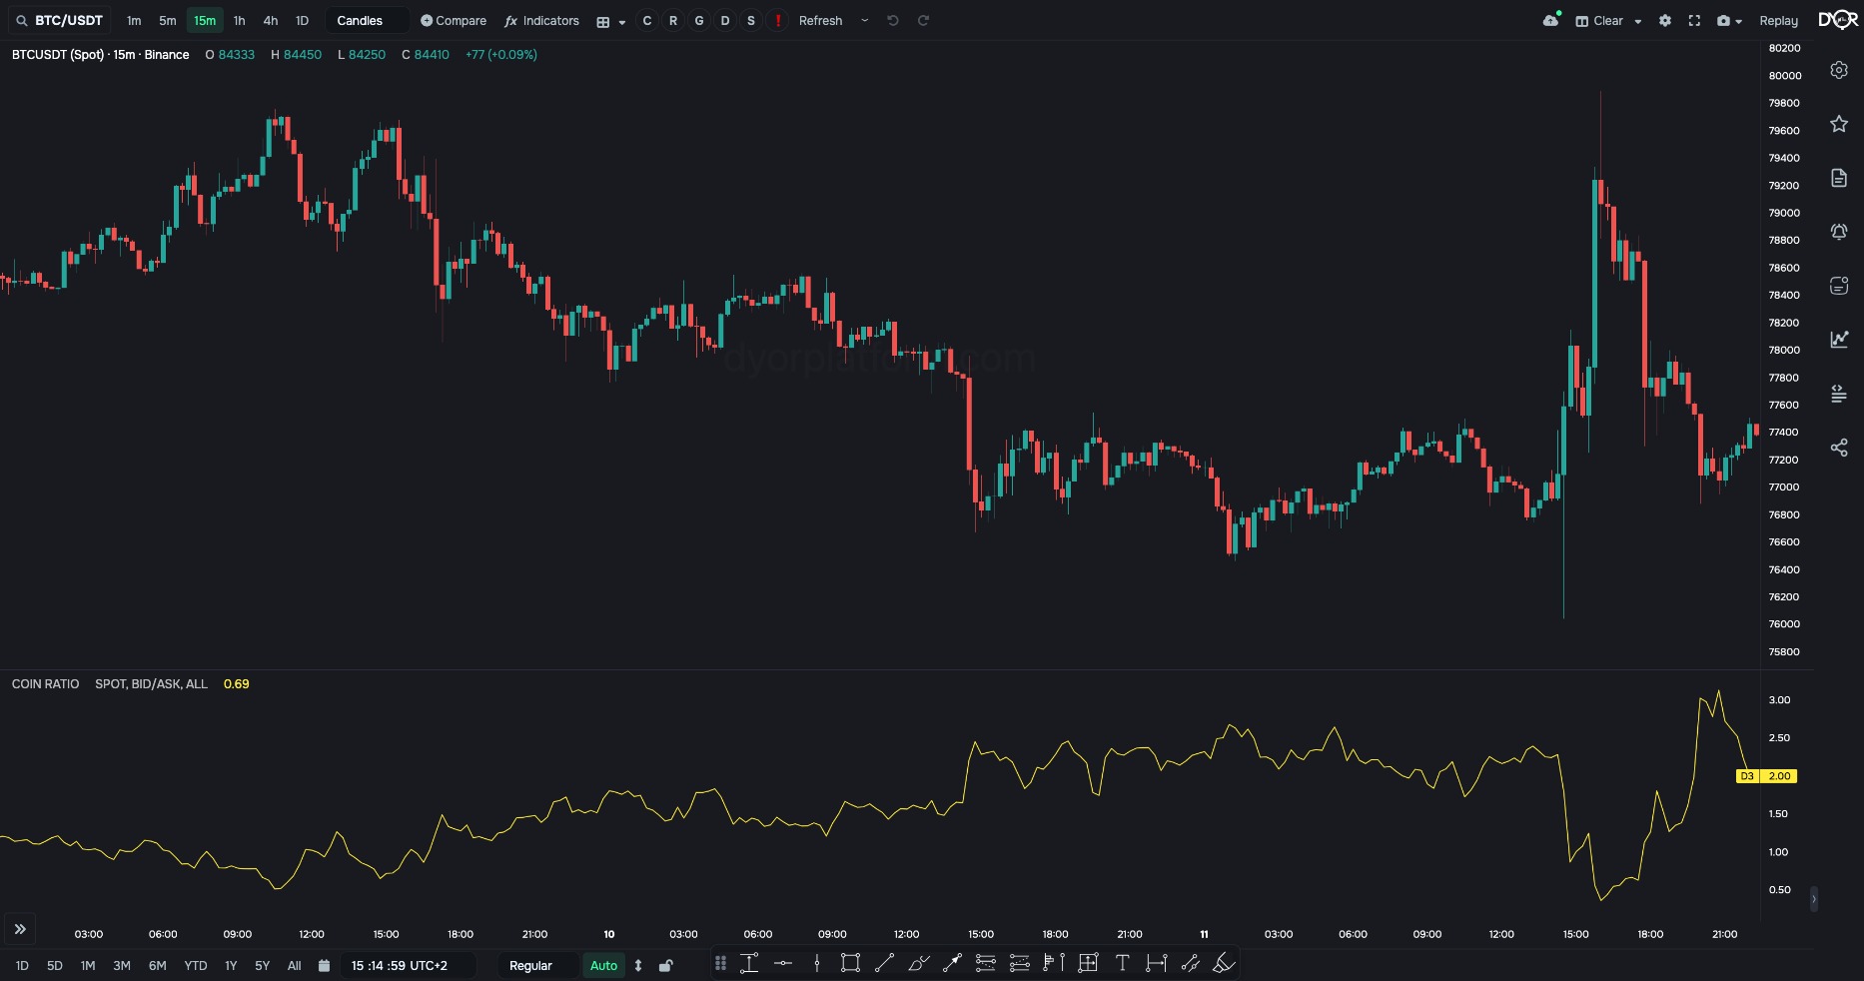Select the vertical line tool
The image size is (1864, 981).
point(817,963)
